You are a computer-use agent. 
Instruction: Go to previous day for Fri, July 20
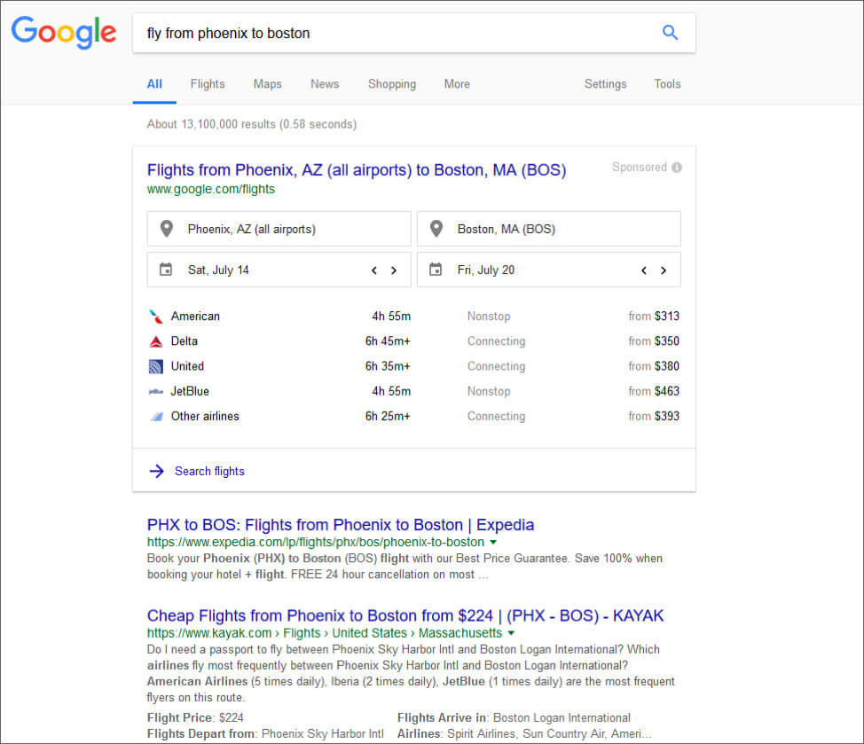[x=644, y=270]
